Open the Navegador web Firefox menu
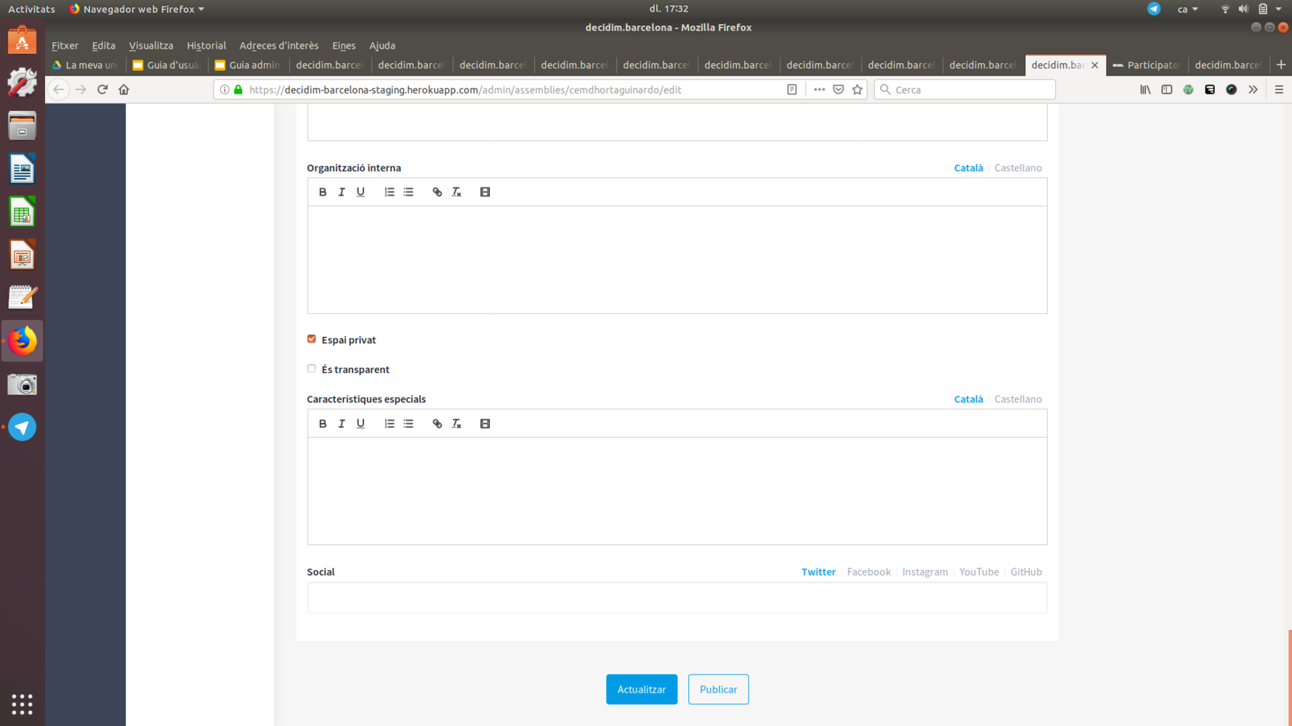1292x726 pixels. pyautogui.click(x=136, y=9)
